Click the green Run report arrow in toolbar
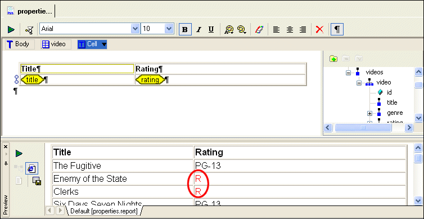The image size is (424, 219). (x=11, y=29)
